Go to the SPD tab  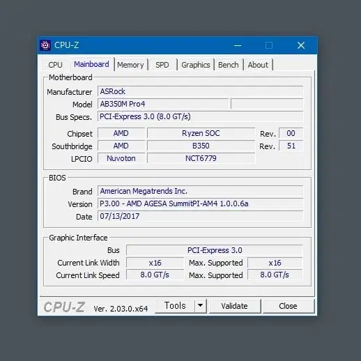click(x=162, y=65)
